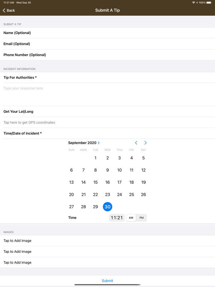Select September 3 on calendar
This screenshot has width=215, height=287.
[x=119, y=158]
